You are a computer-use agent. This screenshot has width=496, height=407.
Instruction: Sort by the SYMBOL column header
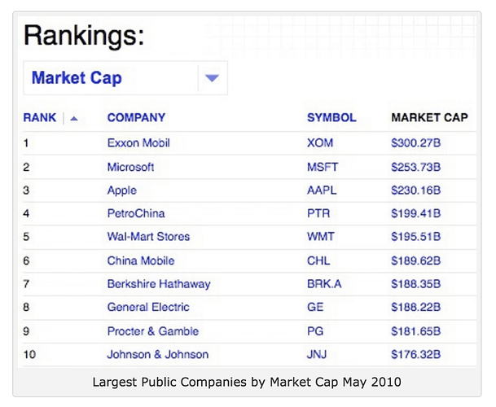(331, 117)
